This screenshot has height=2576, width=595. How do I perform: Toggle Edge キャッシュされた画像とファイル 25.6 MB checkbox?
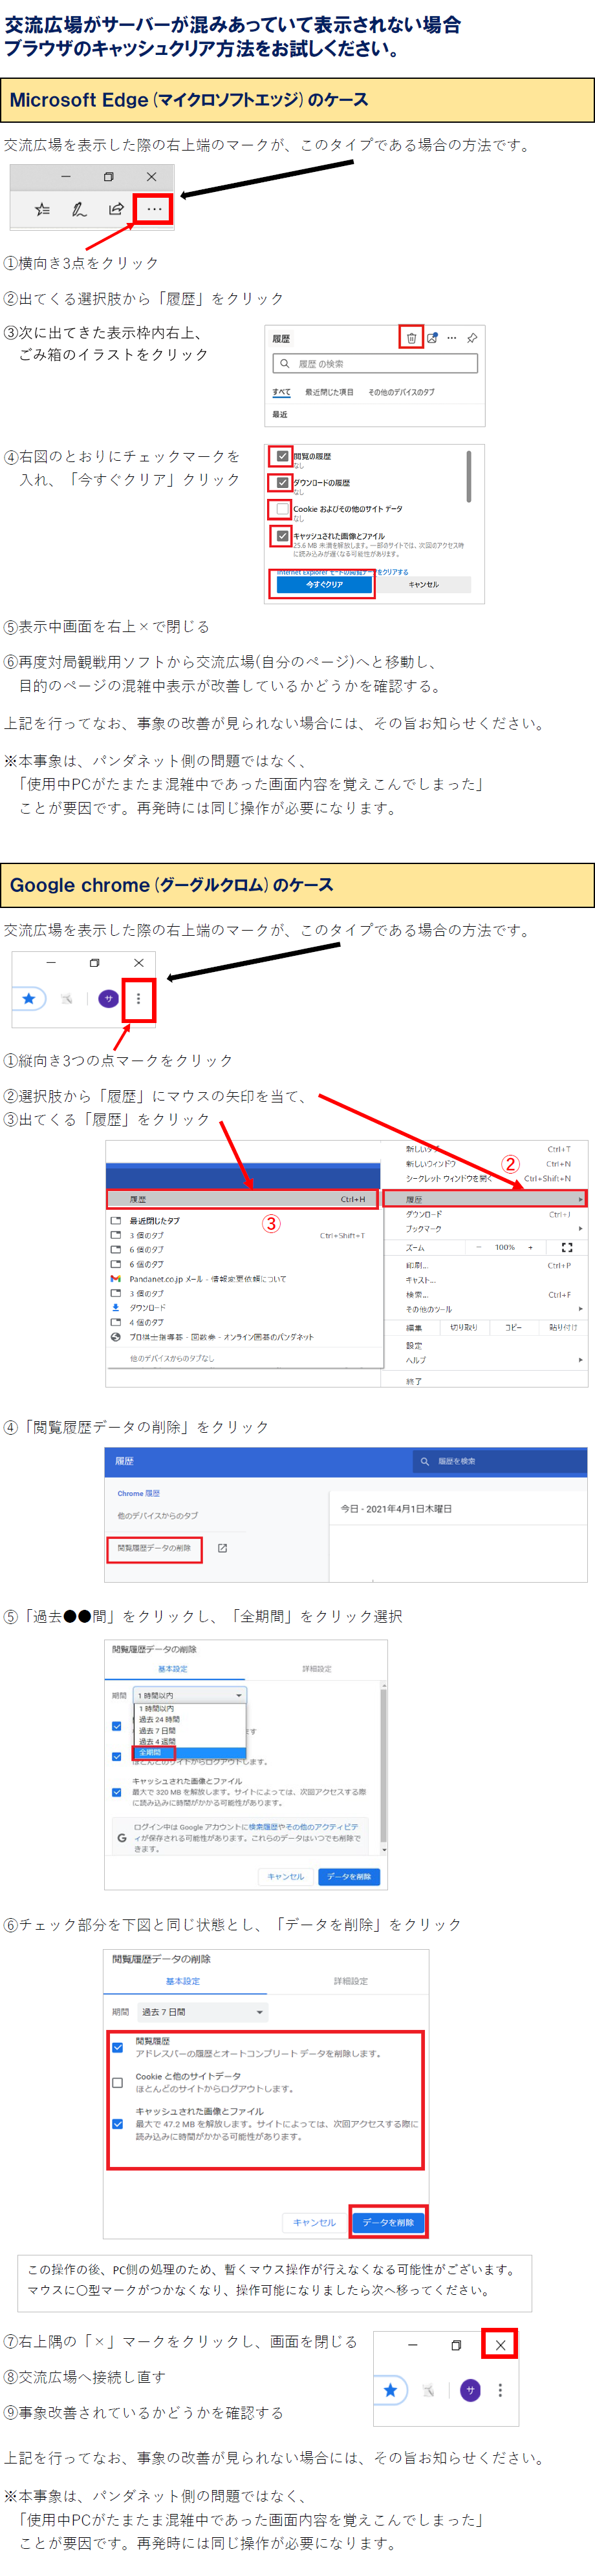(x=282, y=536)
